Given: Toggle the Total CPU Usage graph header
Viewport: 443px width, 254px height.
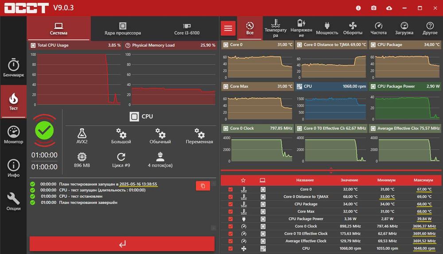Looking at the screenshot, I should pos(75,45).
